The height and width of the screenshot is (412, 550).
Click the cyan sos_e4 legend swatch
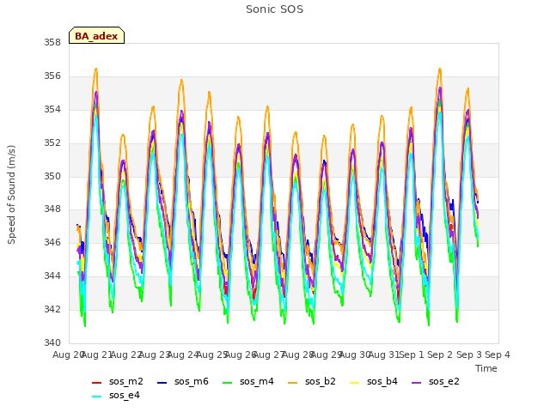pos(96,397)
